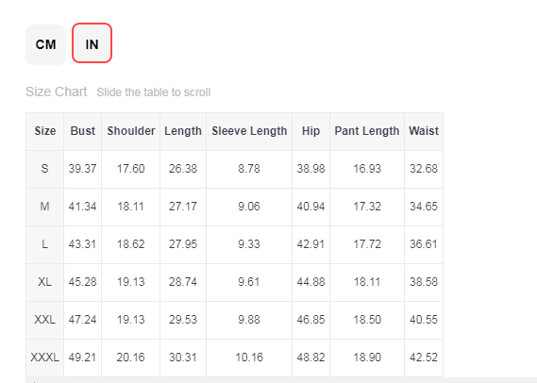Select the waist value 42.52
Screen dimensions: 537x383
[x=424, y=358]
